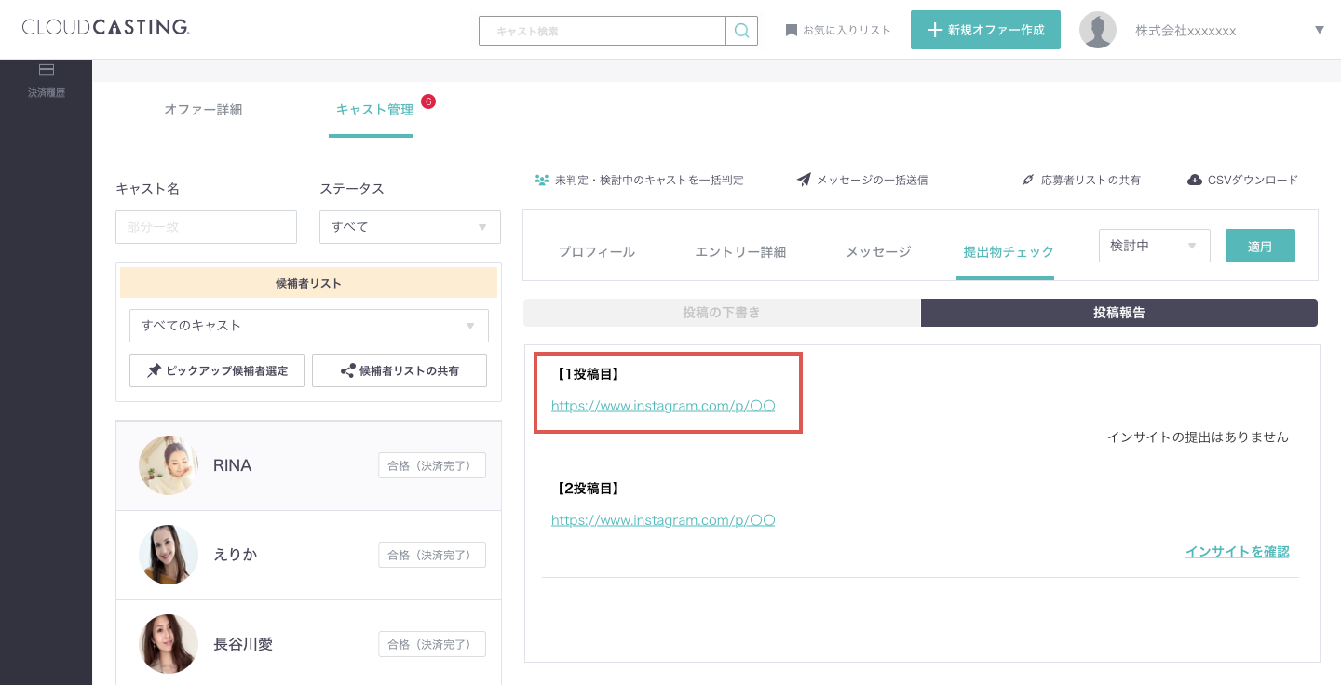
Task: Expand the ステータス すべて dropdown
Action: [x=410, y=227]
